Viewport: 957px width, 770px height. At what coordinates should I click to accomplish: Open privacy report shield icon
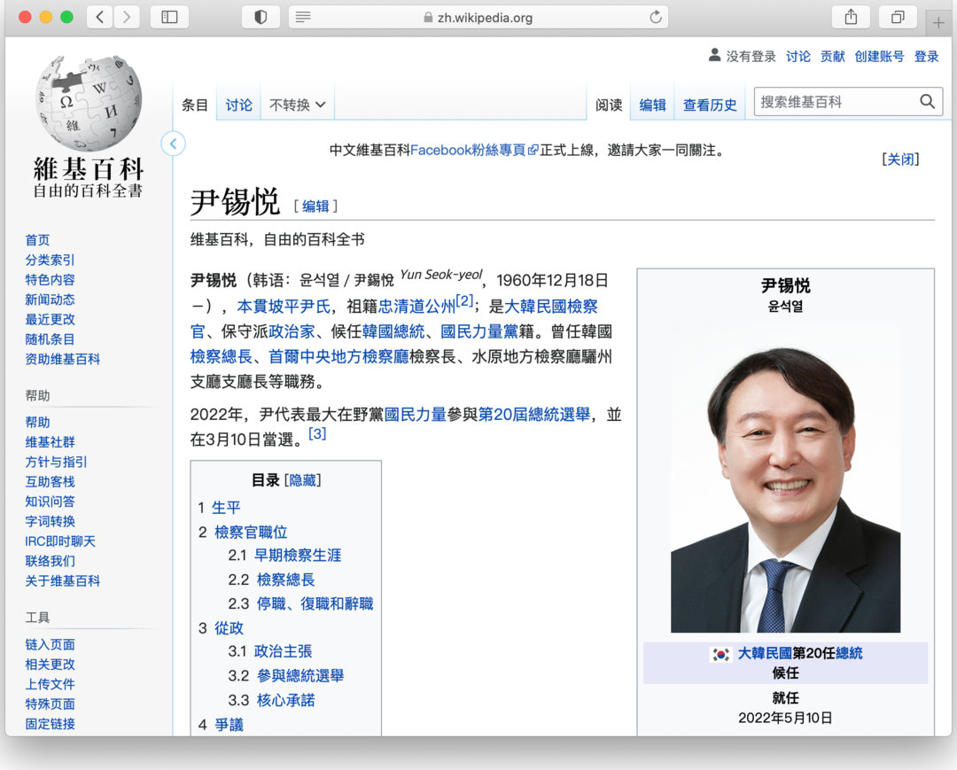coord(261,17)
